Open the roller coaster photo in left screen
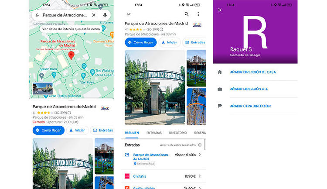Image resolution: width=327 pixels, height=189 pixels. tap(104, 156)
